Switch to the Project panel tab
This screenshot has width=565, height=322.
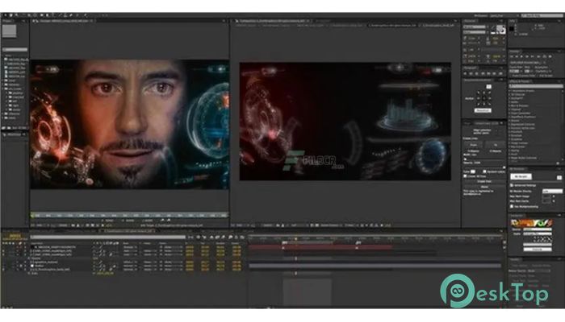(7, 21)
